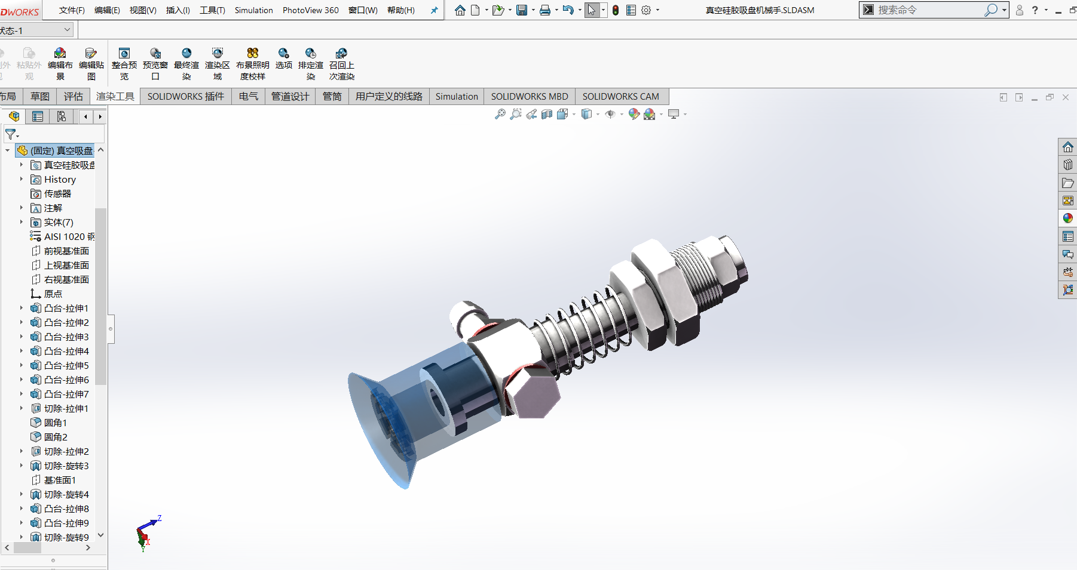Click Save floppy disk icon
This screenshot has height=570, width=1077.
pos(522,10)
